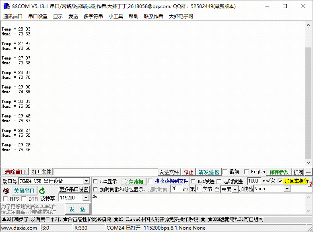
Task: Click the Humi = 75.46 reading line
Action: (16, 150)
